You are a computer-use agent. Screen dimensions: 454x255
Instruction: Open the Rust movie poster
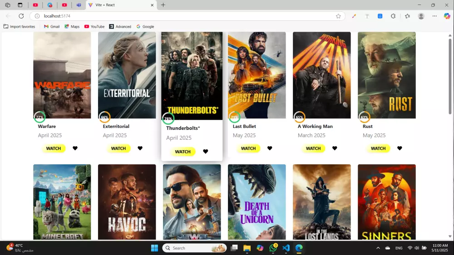click(x=386, y=75)
